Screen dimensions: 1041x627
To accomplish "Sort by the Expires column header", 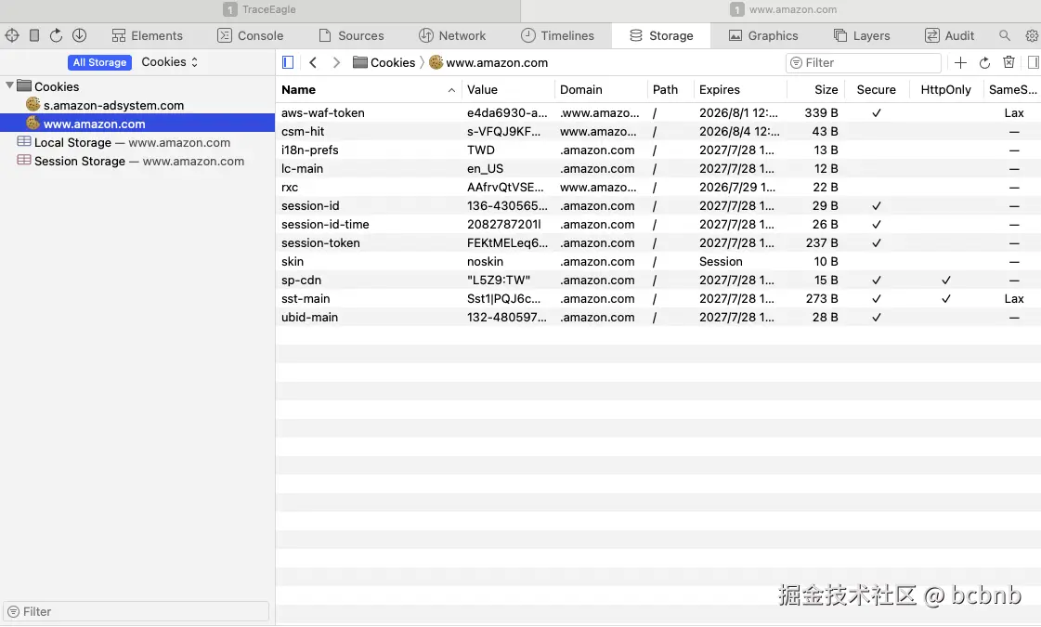I will click(x=740, y=90).
